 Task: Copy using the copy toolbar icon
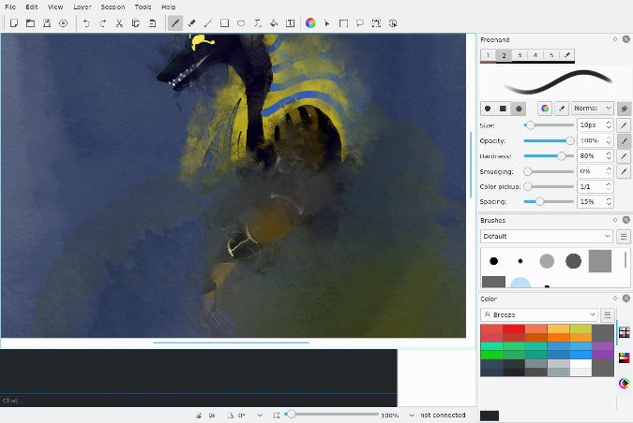pyautogui.click(x=136, y=23)
